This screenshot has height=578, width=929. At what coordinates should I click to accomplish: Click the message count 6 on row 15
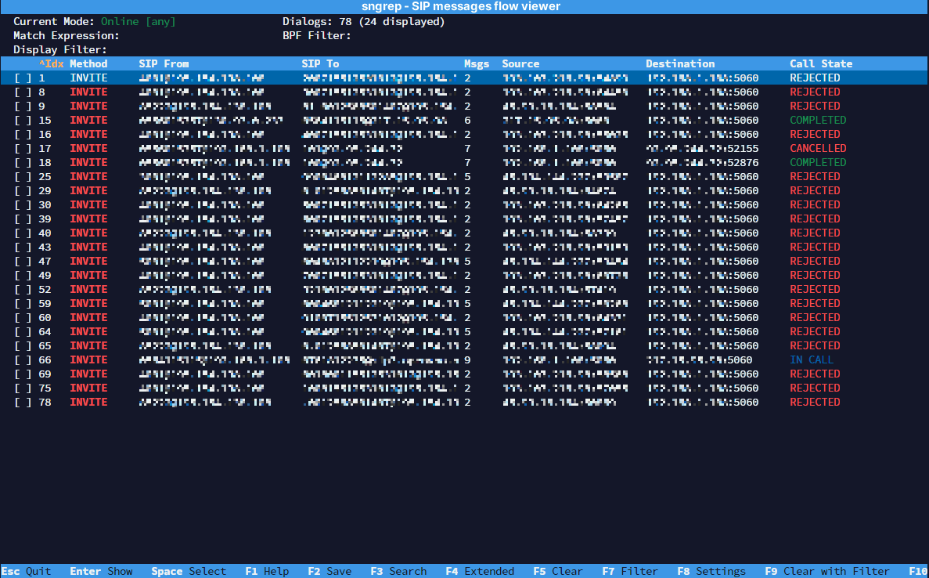point(467,121)
